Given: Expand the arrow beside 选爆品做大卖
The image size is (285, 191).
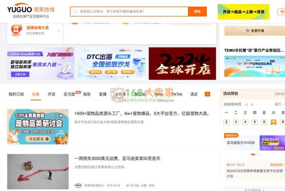Looking at the screenshot, I should coord(59,30).
